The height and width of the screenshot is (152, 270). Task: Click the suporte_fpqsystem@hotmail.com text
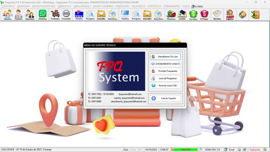[x=129, y=98]
